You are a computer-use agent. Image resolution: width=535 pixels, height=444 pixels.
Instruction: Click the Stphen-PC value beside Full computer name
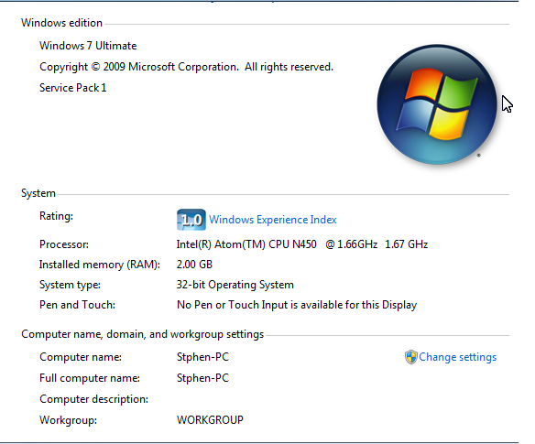click(x=202, y=378)
